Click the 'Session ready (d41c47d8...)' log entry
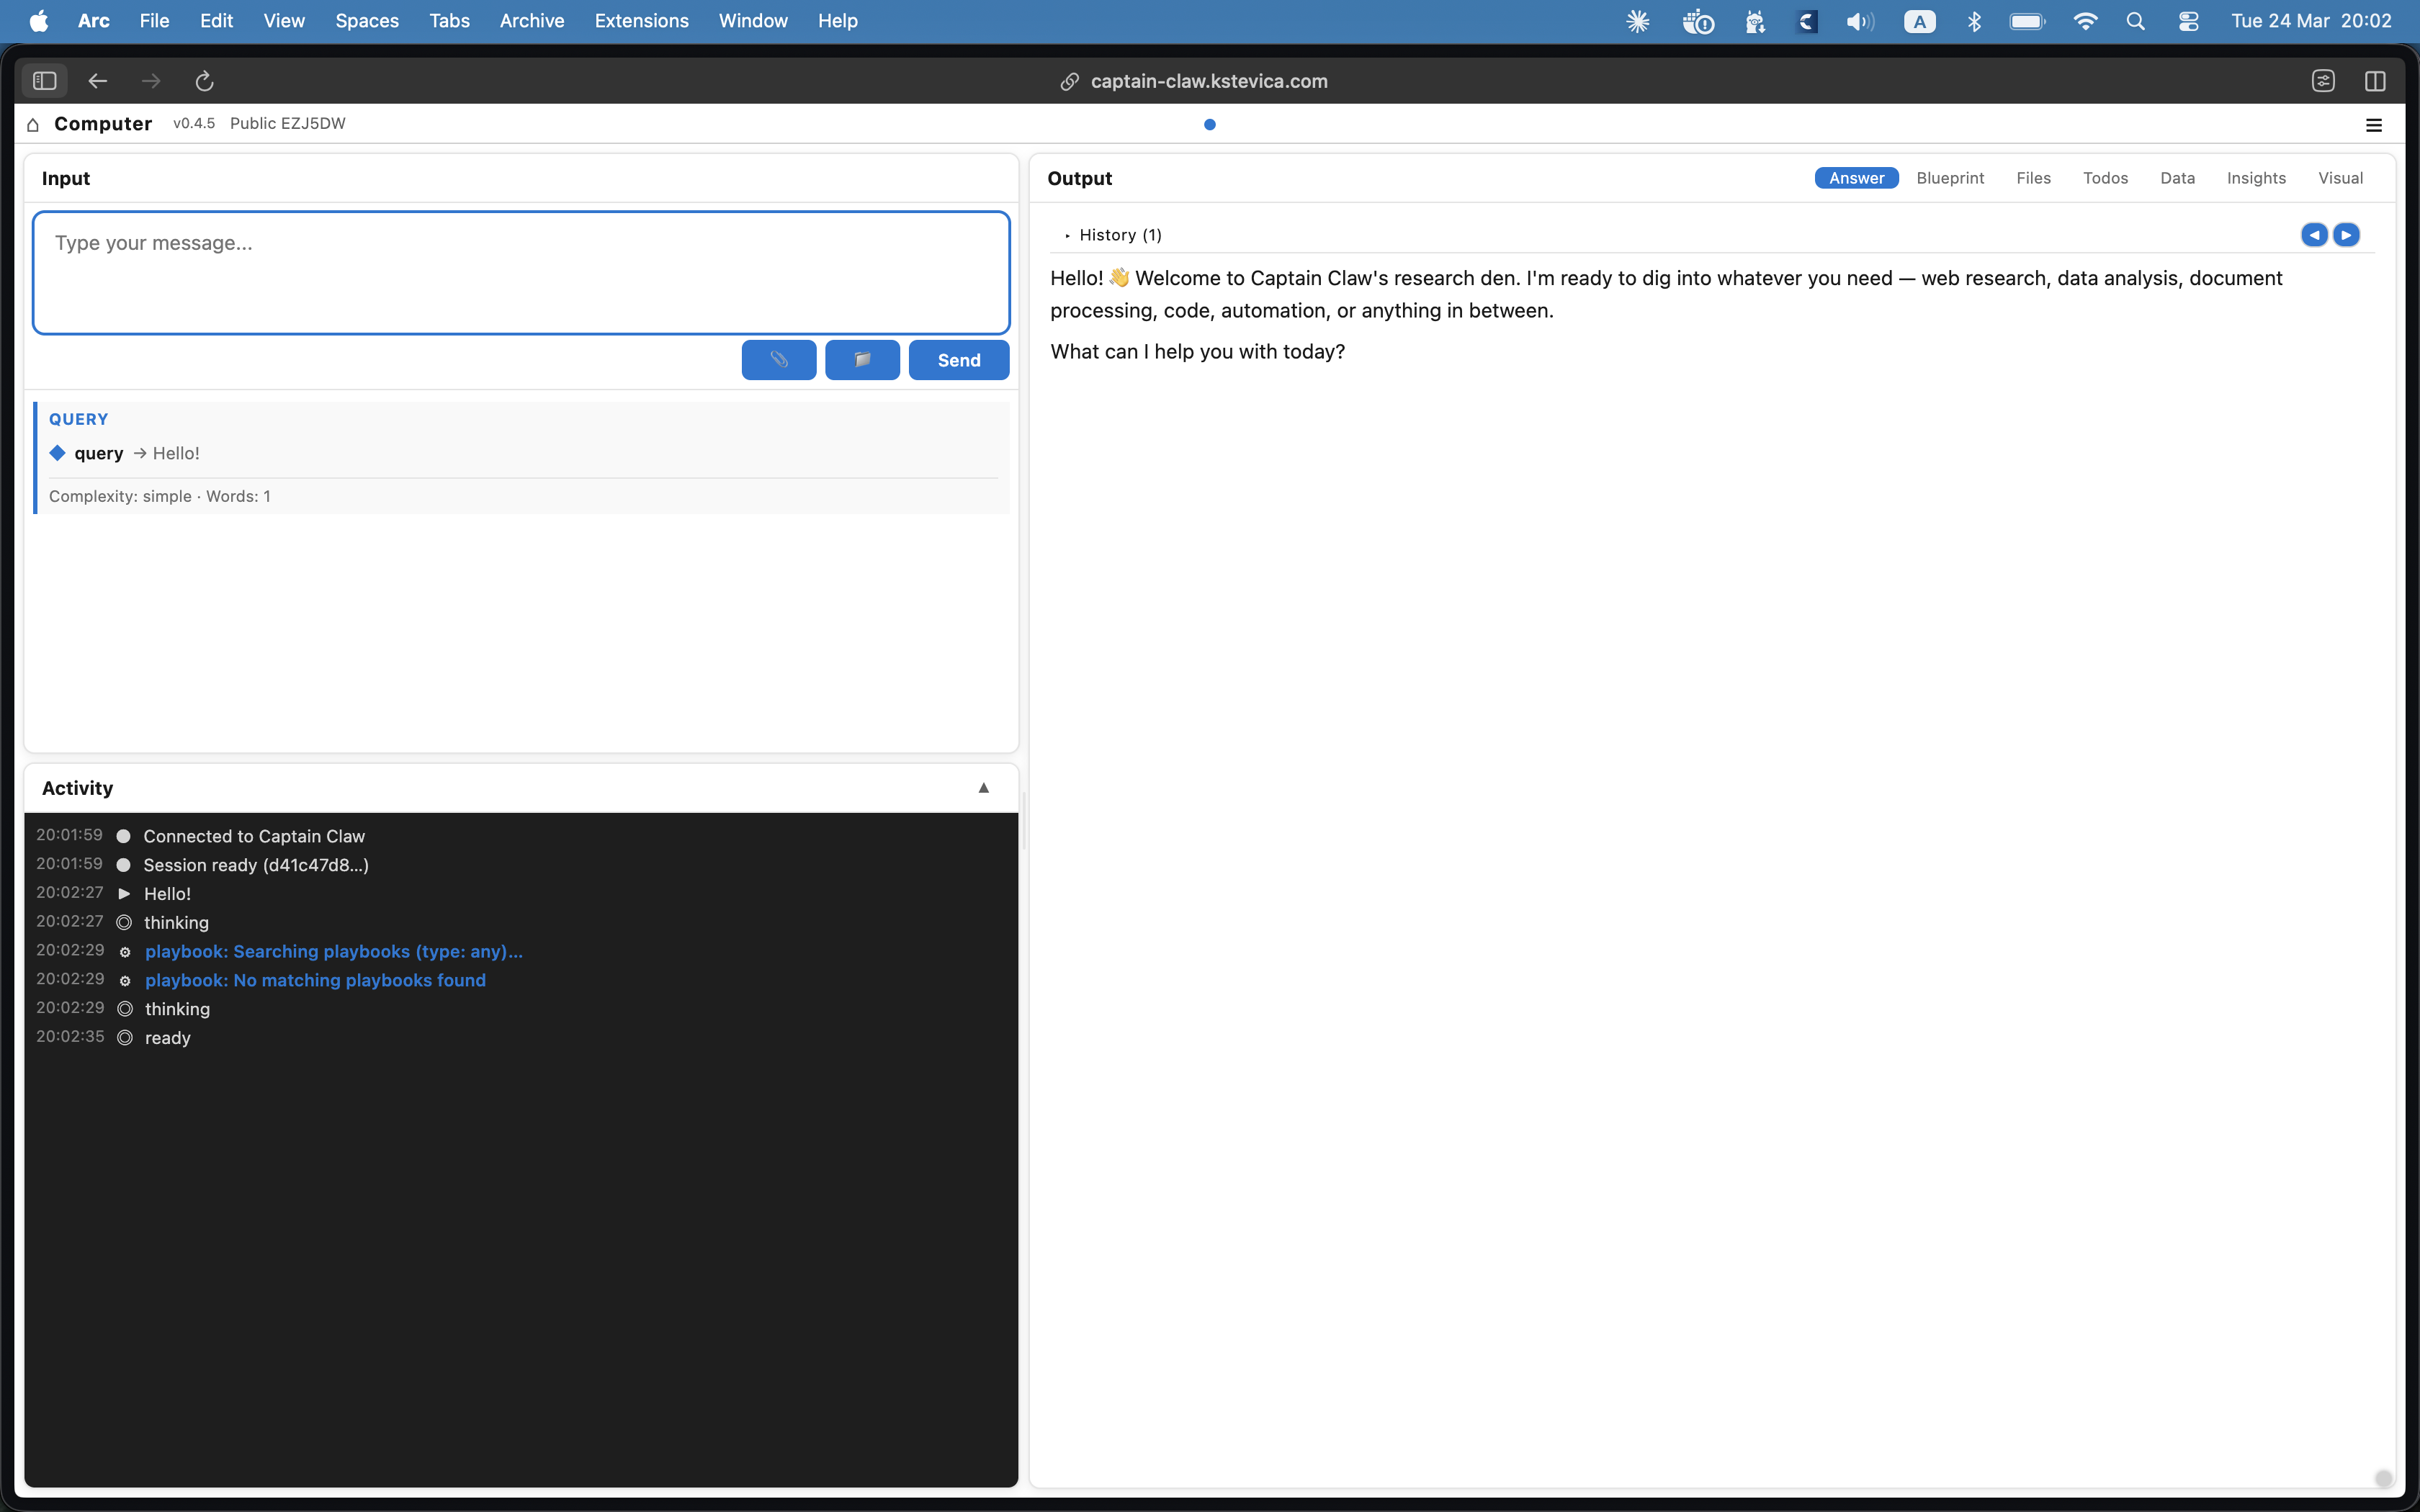This screenshot has width=2420, height=1512. [256, 865]
